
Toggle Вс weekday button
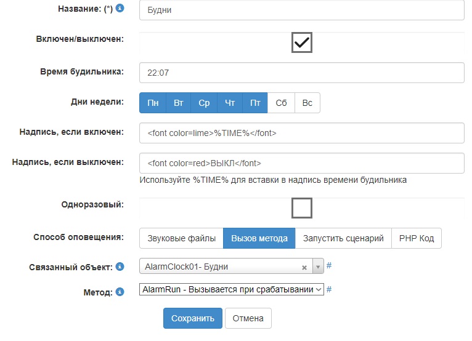[307, 103]
